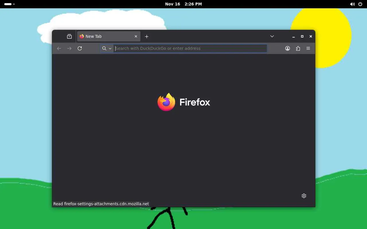
Task: Open new tab personalize gear settings
Action: click(x=304, y=196)
